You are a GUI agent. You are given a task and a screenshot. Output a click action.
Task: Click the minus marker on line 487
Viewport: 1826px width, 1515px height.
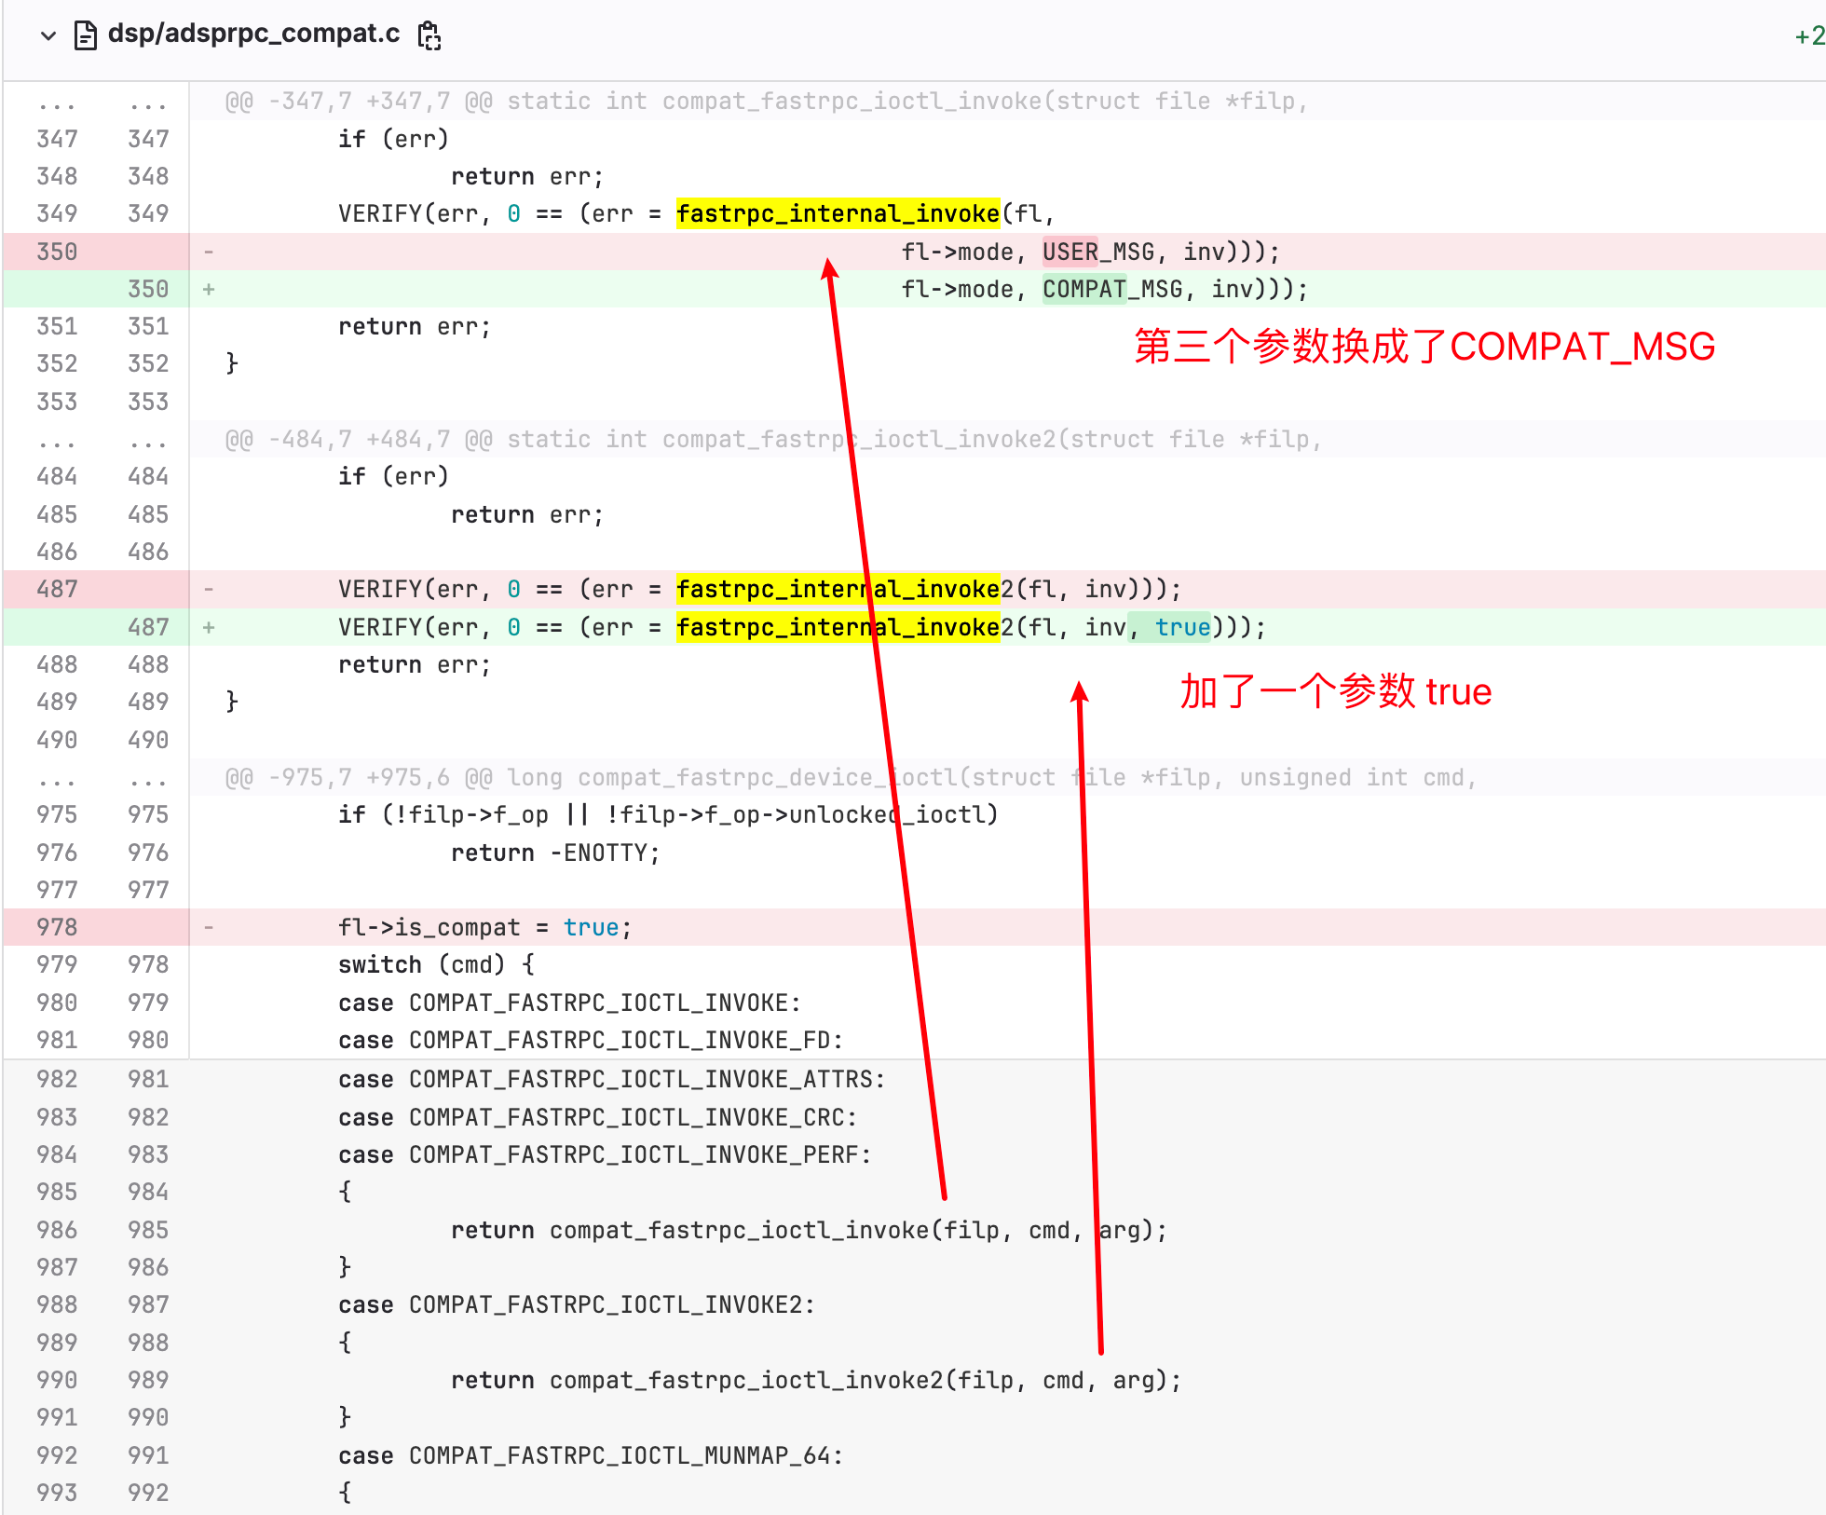[209, 589]
